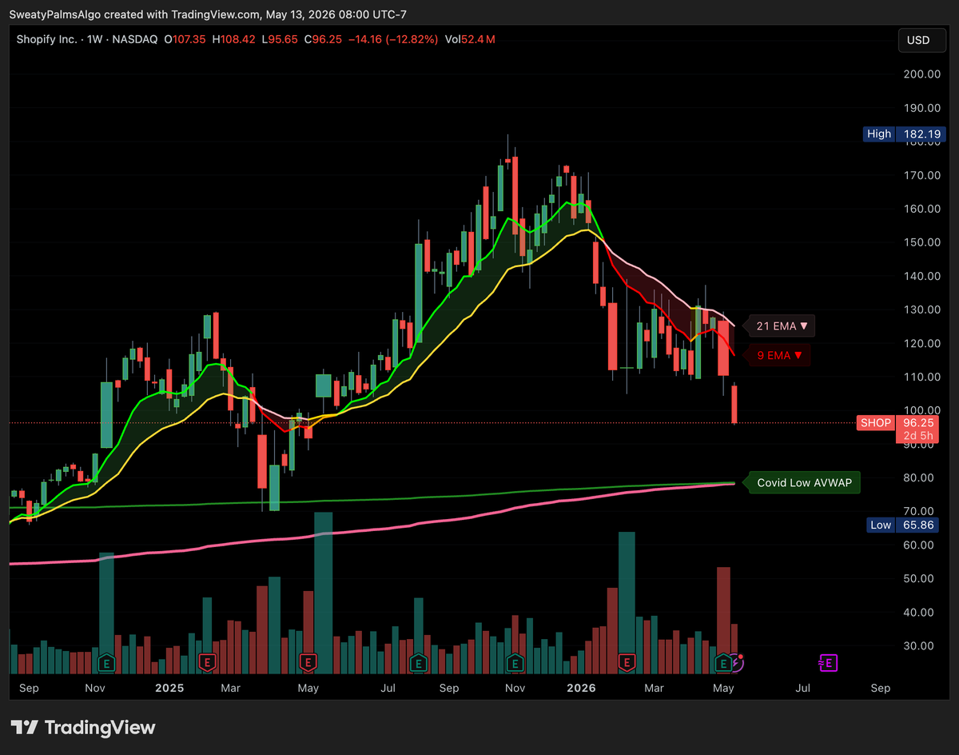
Task: Click the high value H108.42
Action: coord(233,39)
